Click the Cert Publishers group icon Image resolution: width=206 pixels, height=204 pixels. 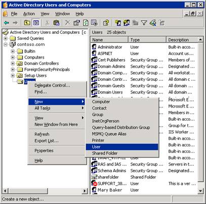point(94,60)
